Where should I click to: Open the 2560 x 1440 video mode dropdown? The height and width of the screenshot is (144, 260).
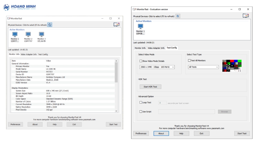tap(157, 67)
